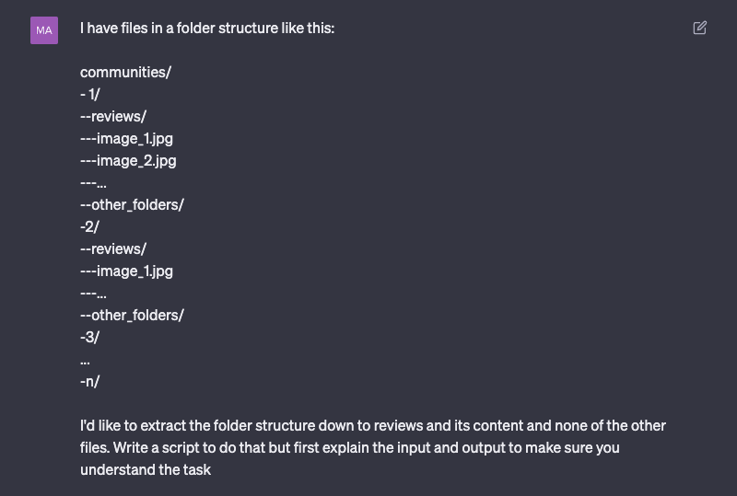737x496 pixels.
Task: Click the '---image_2.jpg' line
Action: pos(128,161)
